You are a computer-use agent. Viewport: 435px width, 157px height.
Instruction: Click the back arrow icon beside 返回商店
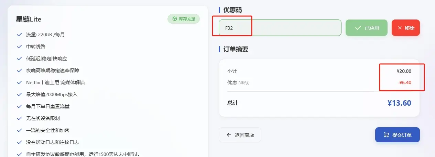(x=229, y=135)
